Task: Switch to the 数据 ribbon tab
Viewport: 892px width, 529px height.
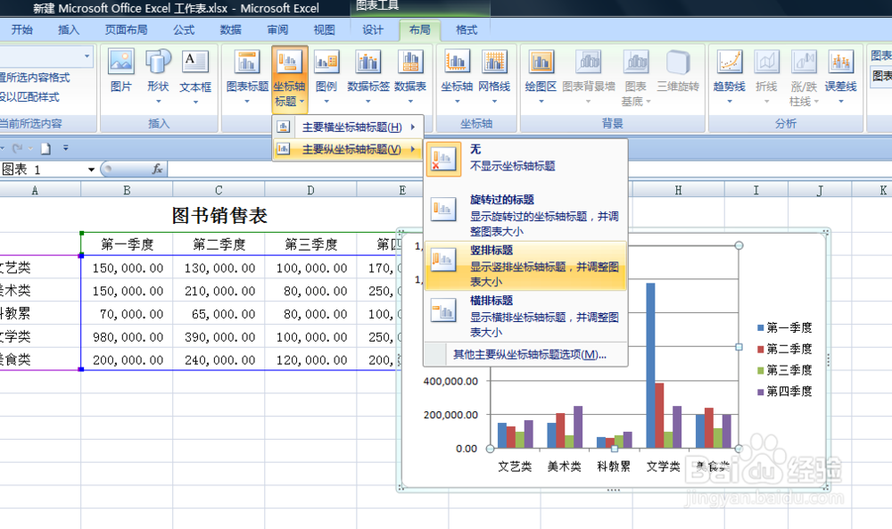Action: [x=230, y=29]
